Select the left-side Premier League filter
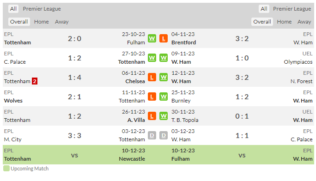This screenshot has width=316, height=181. click(42, 9)
